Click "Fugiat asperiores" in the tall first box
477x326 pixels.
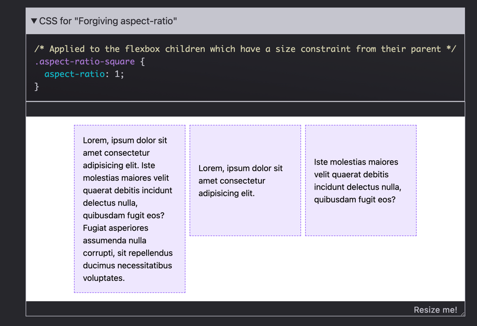pyautogui.click(x=115, y=228)
